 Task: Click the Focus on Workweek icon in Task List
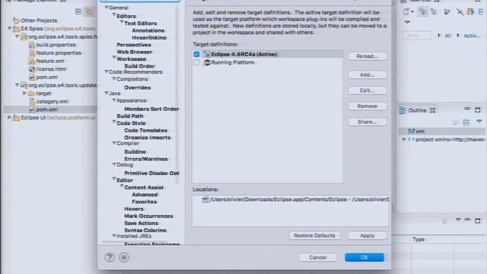447,12
